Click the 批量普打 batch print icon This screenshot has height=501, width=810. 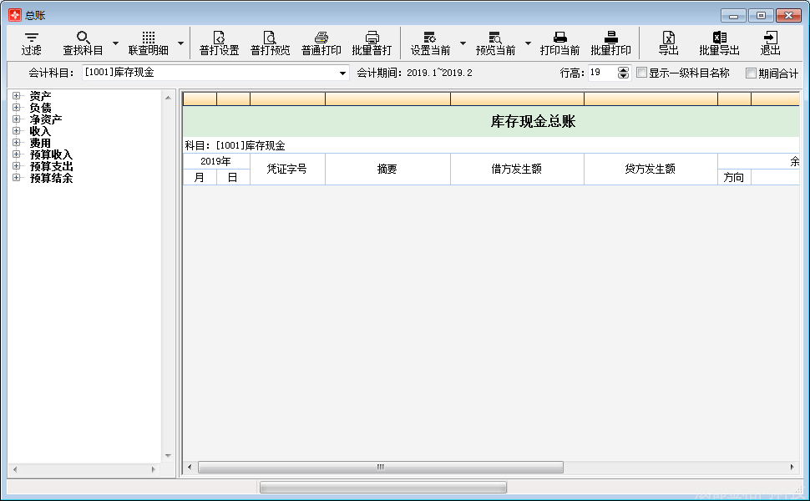pos(372,38)
